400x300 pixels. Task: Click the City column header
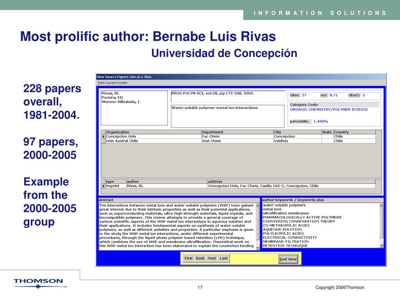(297, 132)
